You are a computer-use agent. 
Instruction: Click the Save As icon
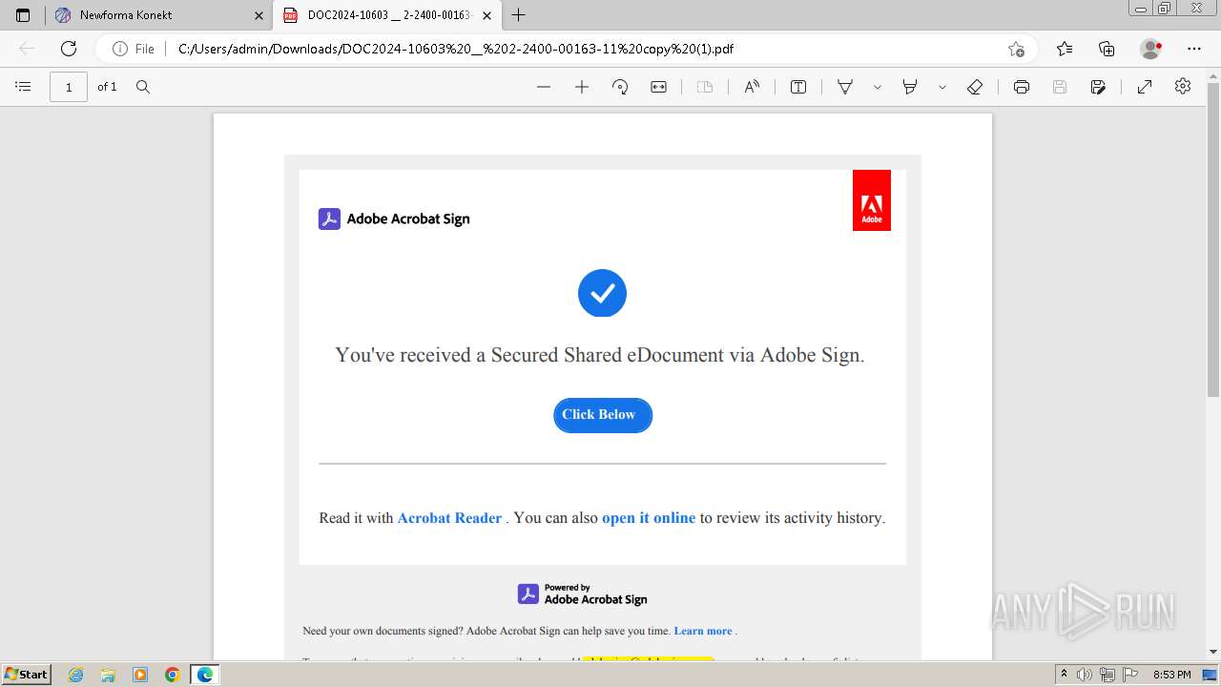(x=1098, y=87)
